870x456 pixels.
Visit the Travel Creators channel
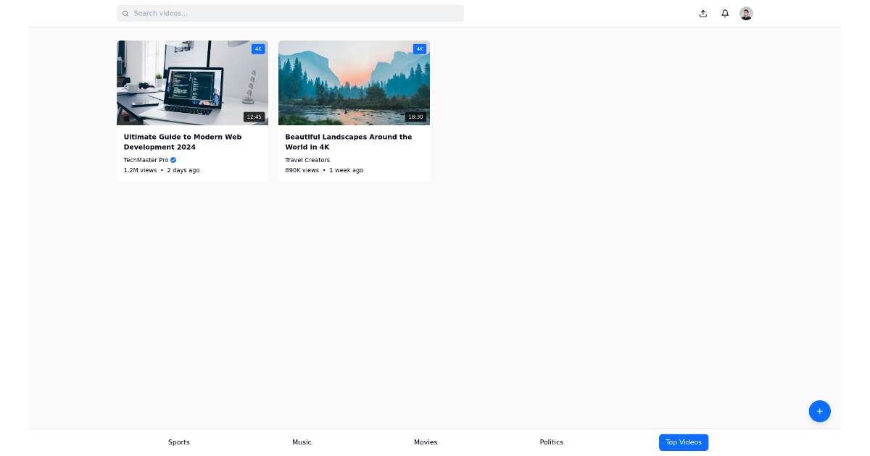click(307, 160)
